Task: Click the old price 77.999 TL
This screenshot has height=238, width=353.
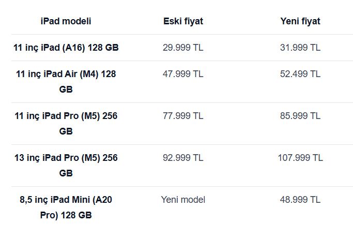Action: point(183,116)
